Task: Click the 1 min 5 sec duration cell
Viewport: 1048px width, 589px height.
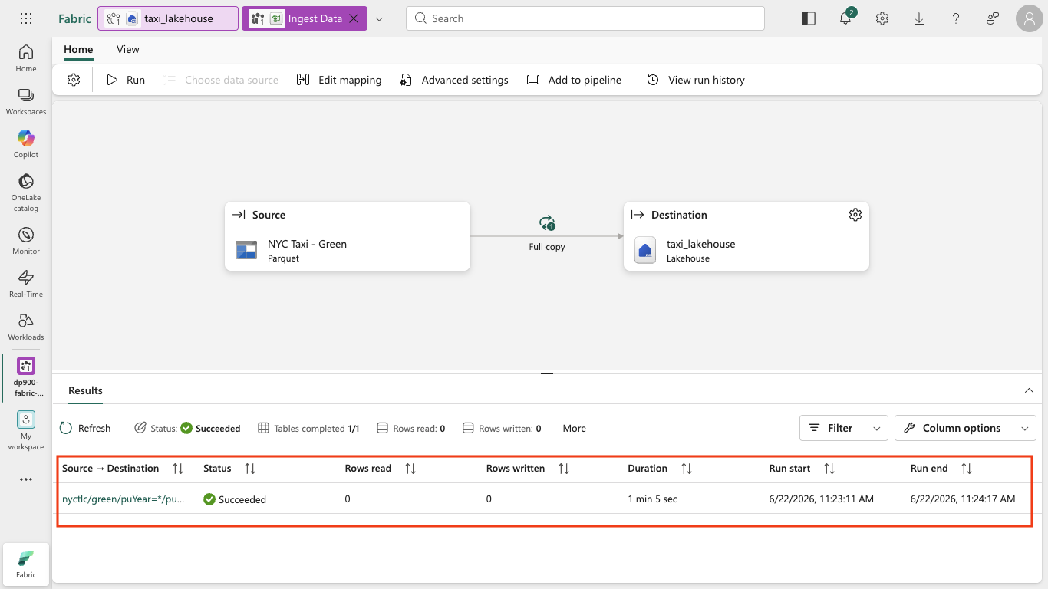Action: coord(652,499)
